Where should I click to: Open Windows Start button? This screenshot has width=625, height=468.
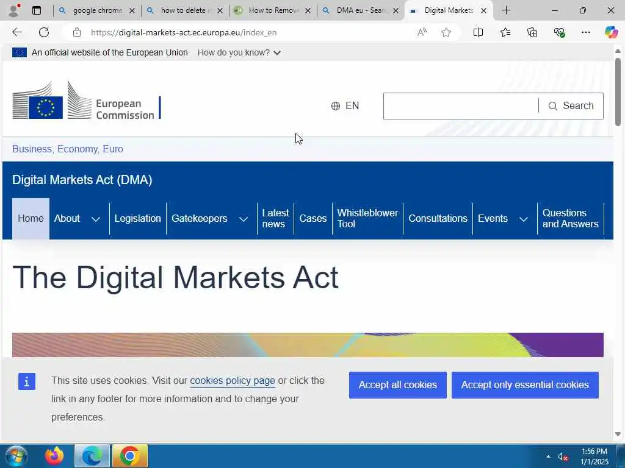tap(16, 456)
